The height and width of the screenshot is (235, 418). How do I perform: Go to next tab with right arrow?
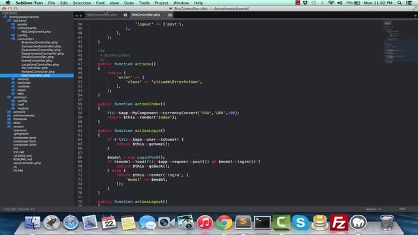tap(80, 16)
